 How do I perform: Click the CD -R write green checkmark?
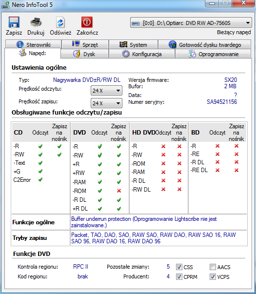pos(59,146)
